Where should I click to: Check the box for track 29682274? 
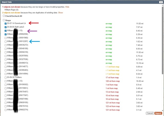(6, 110)
